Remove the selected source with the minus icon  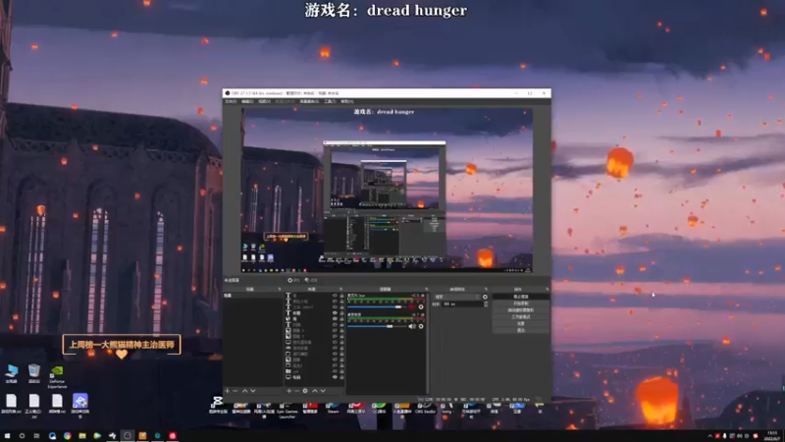296,390
